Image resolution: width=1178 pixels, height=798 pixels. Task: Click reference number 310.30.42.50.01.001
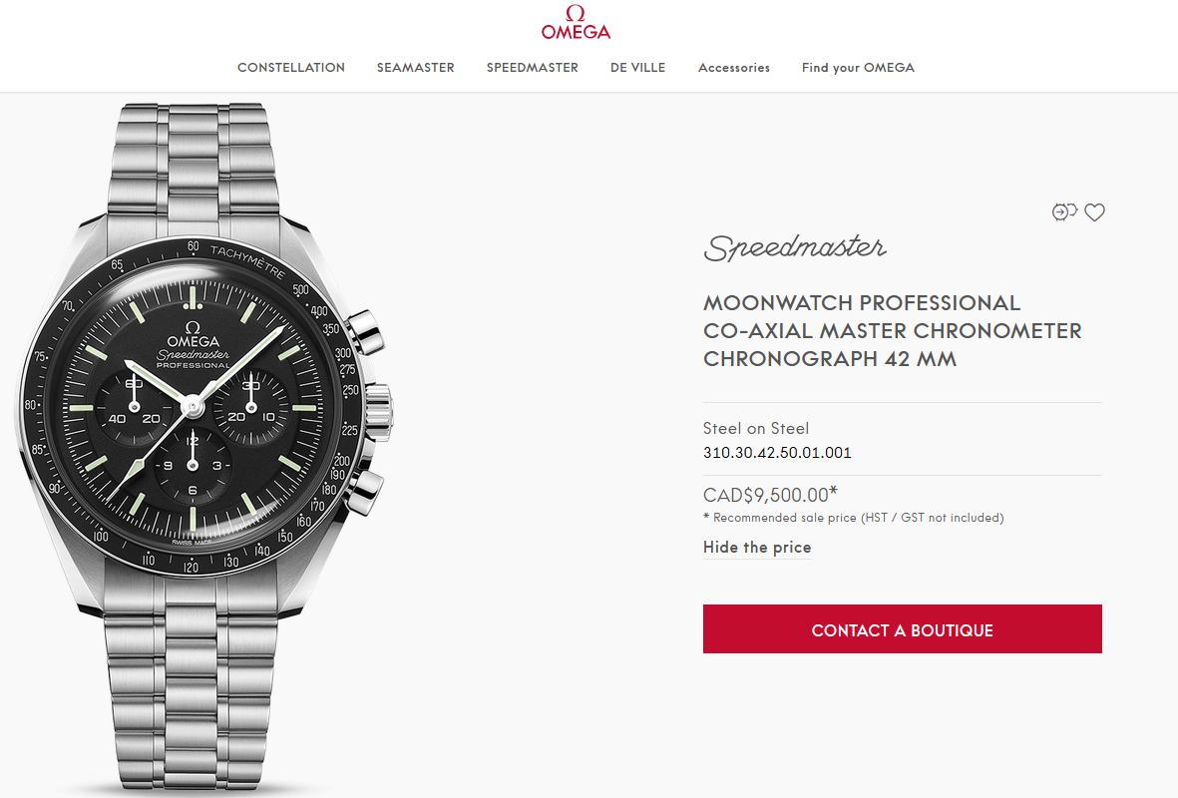777,453
